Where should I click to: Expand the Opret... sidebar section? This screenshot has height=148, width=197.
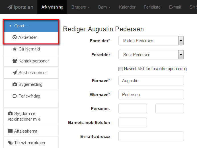31,26
